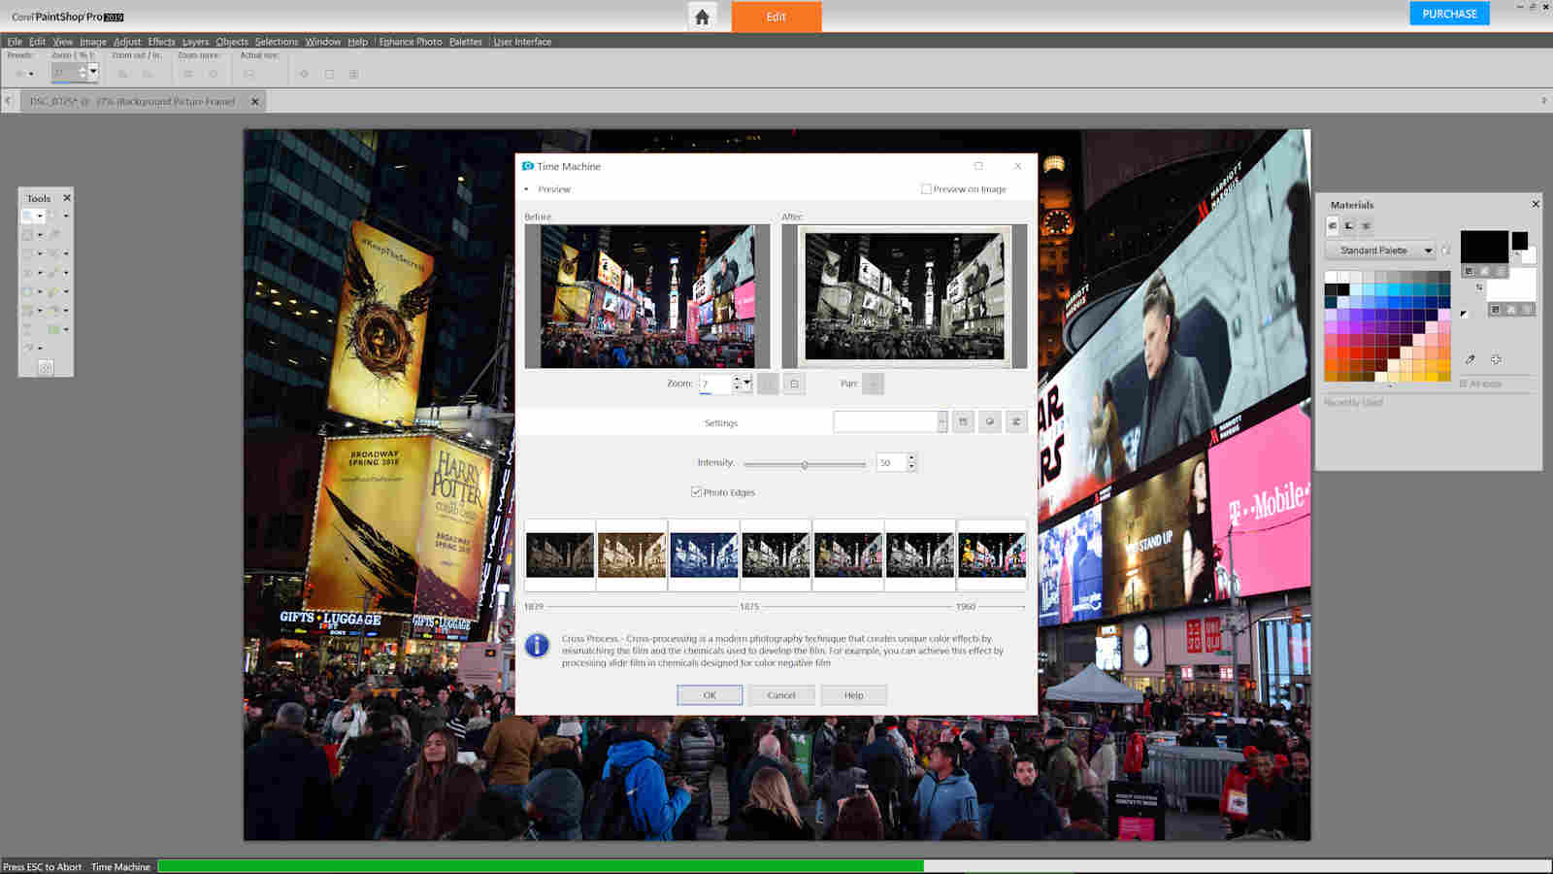Image resolution: width=1553 pixels, height=874 pixels.
Task: Open the Effects menu
Action: click(161, 42)
